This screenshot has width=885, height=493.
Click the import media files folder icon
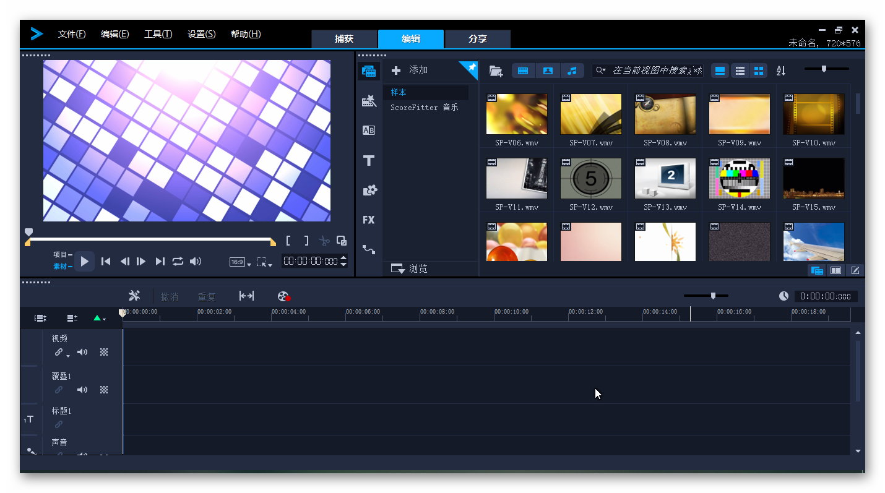[x=496, y=71]
